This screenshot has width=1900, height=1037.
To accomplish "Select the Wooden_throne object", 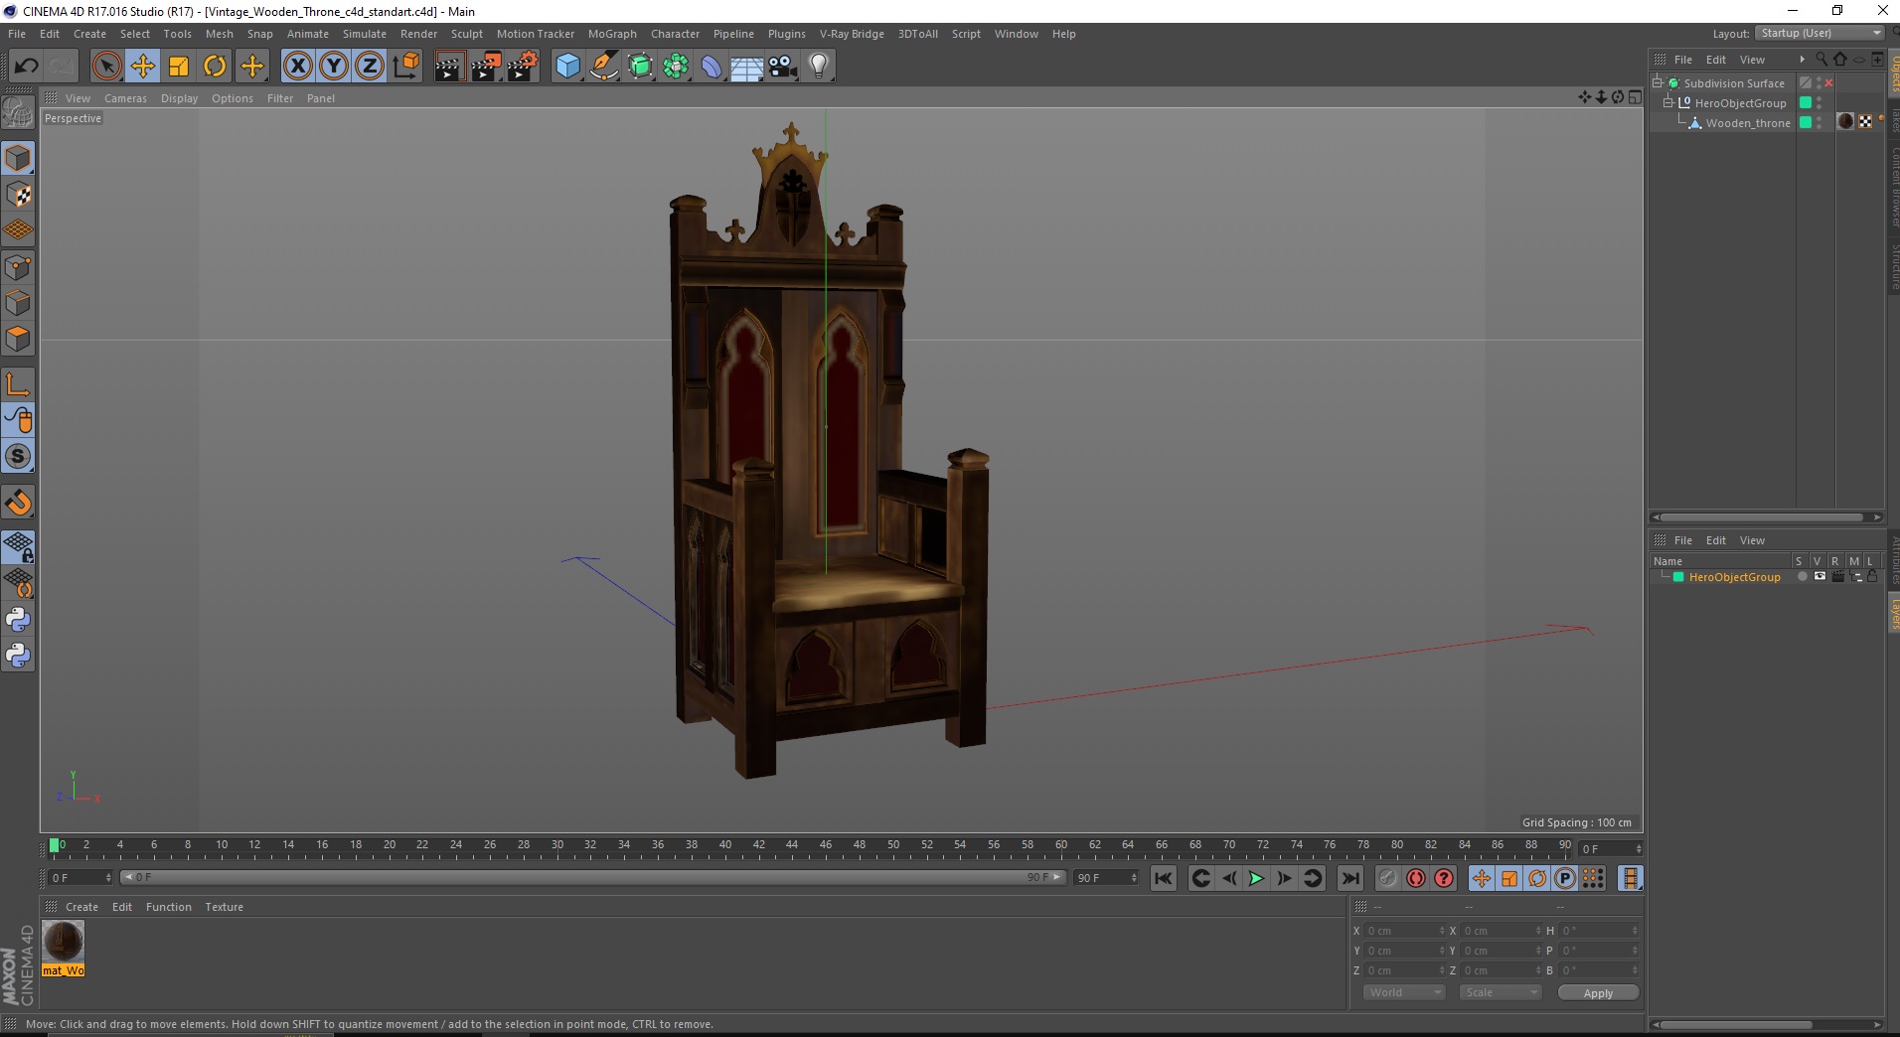I will tap(1748, 123).
